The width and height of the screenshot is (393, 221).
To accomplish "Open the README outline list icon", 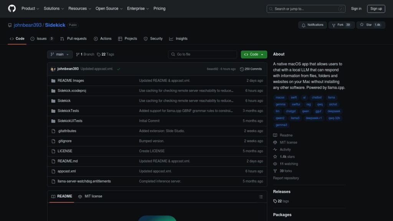I will 261,197.
